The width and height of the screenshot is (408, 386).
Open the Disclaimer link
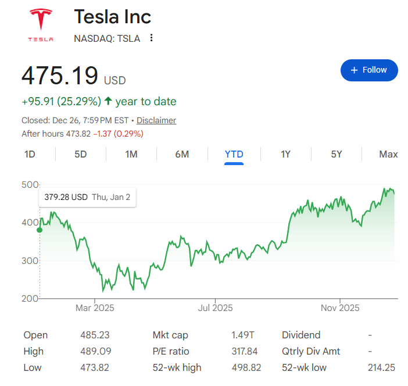pos(156,120)
